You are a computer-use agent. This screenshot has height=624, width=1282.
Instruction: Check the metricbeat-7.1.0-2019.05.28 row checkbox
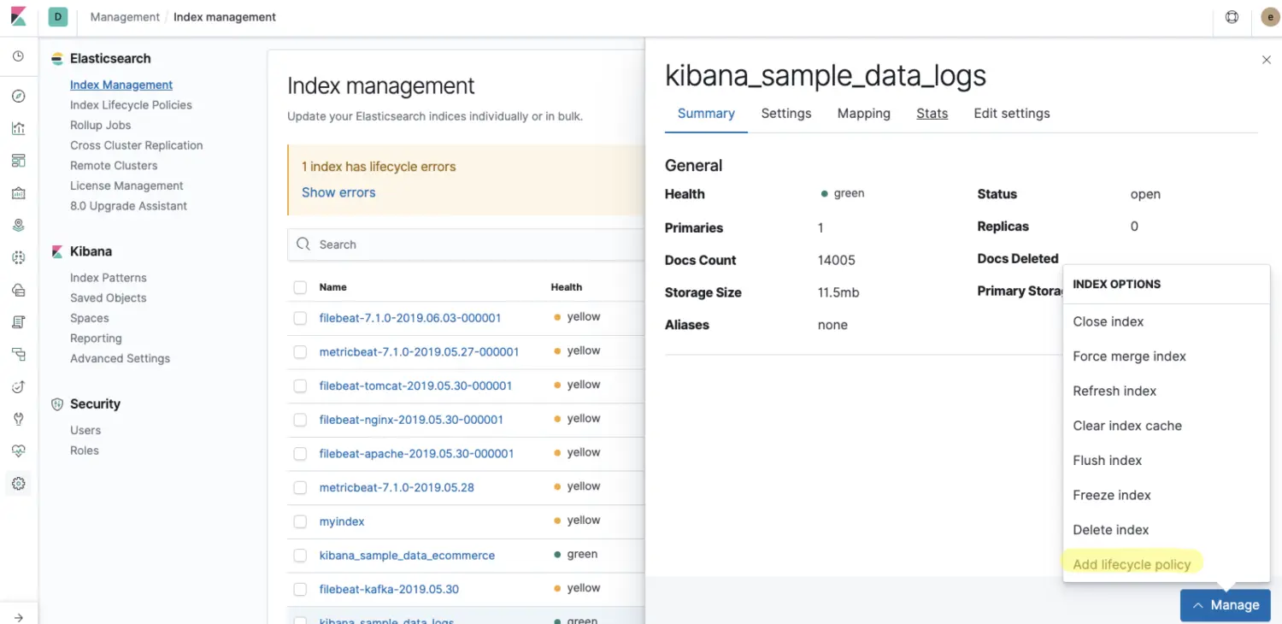(300, 487)
